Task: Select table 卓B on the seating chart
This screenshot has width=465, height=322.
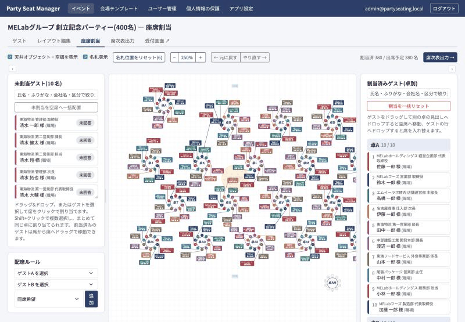Action: (x=228, y=122)
